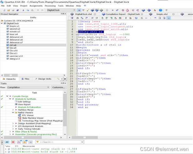Click the Cyclone III device entry

point(18,20)
